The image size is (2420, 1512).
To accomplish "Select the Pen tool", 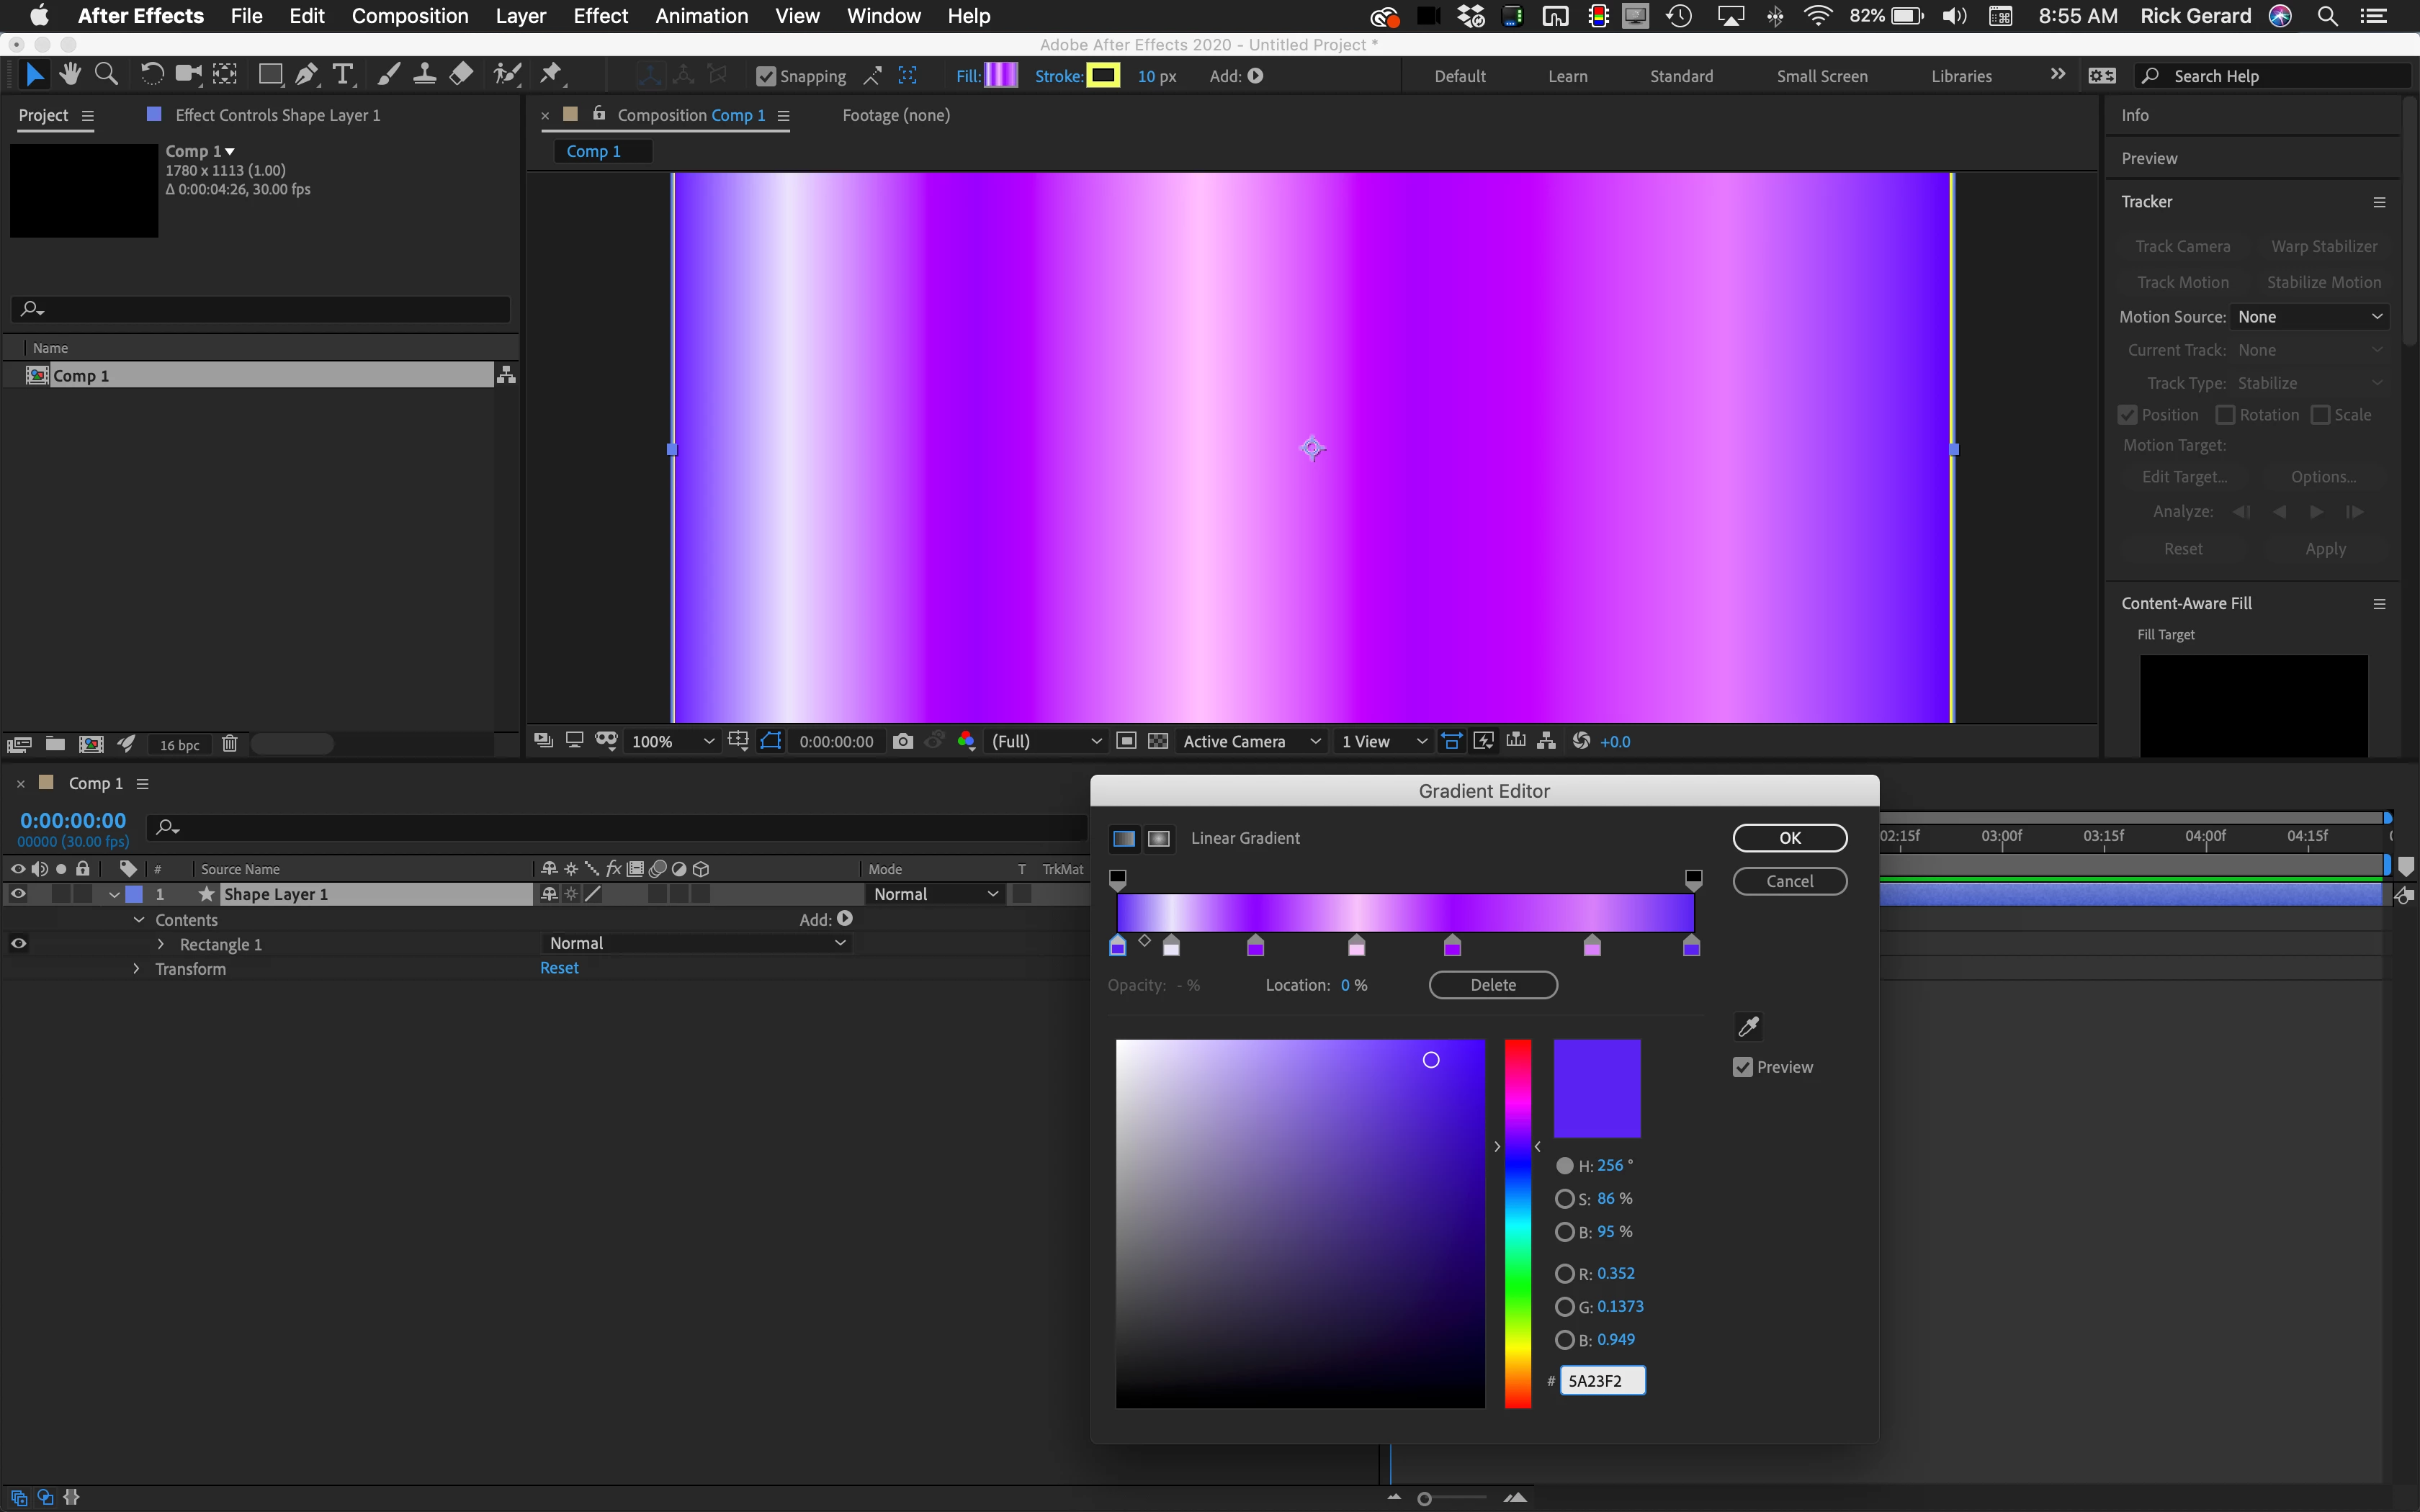I will tap(307, 75).
